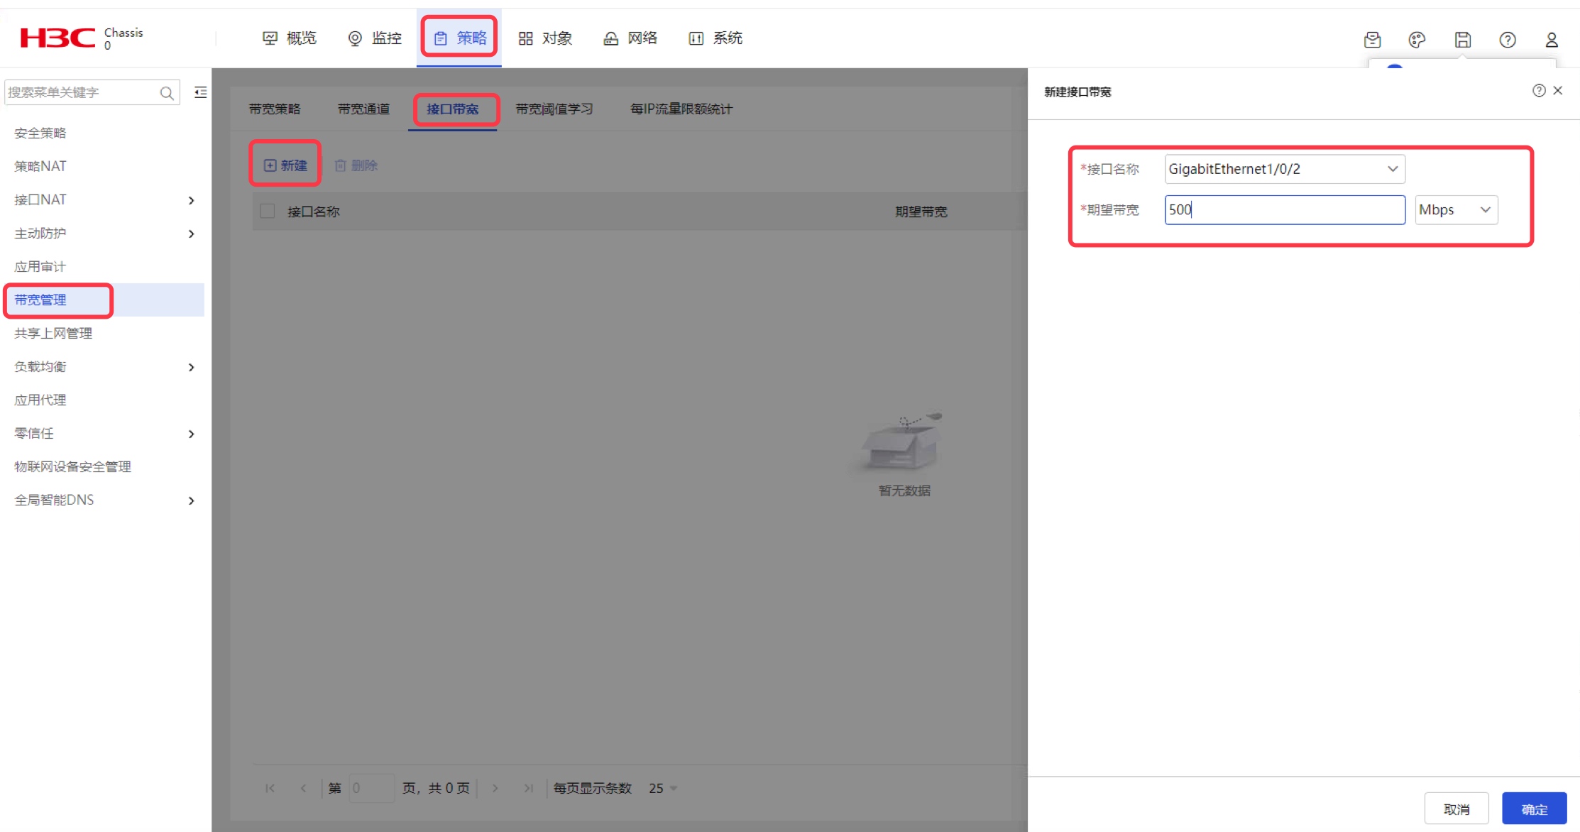Open the help question mark in header
This screenshot has width=1580, height=832.
[1508, 40]
